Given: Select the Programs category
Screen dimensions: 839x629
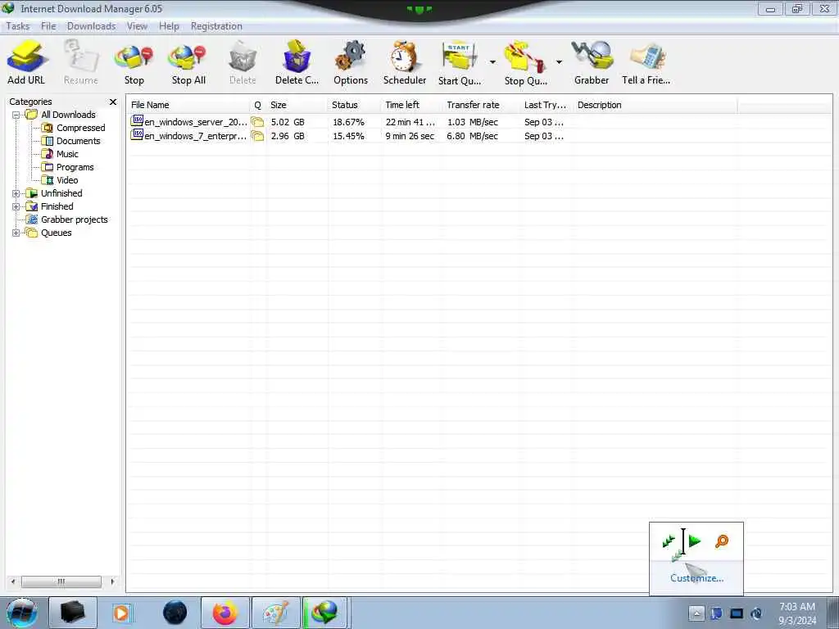Looking at the screenshot, I should [75, 167].
